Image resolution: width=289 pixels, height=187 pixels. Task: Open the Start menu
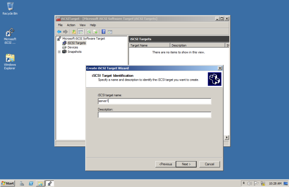tap(8, 183)
